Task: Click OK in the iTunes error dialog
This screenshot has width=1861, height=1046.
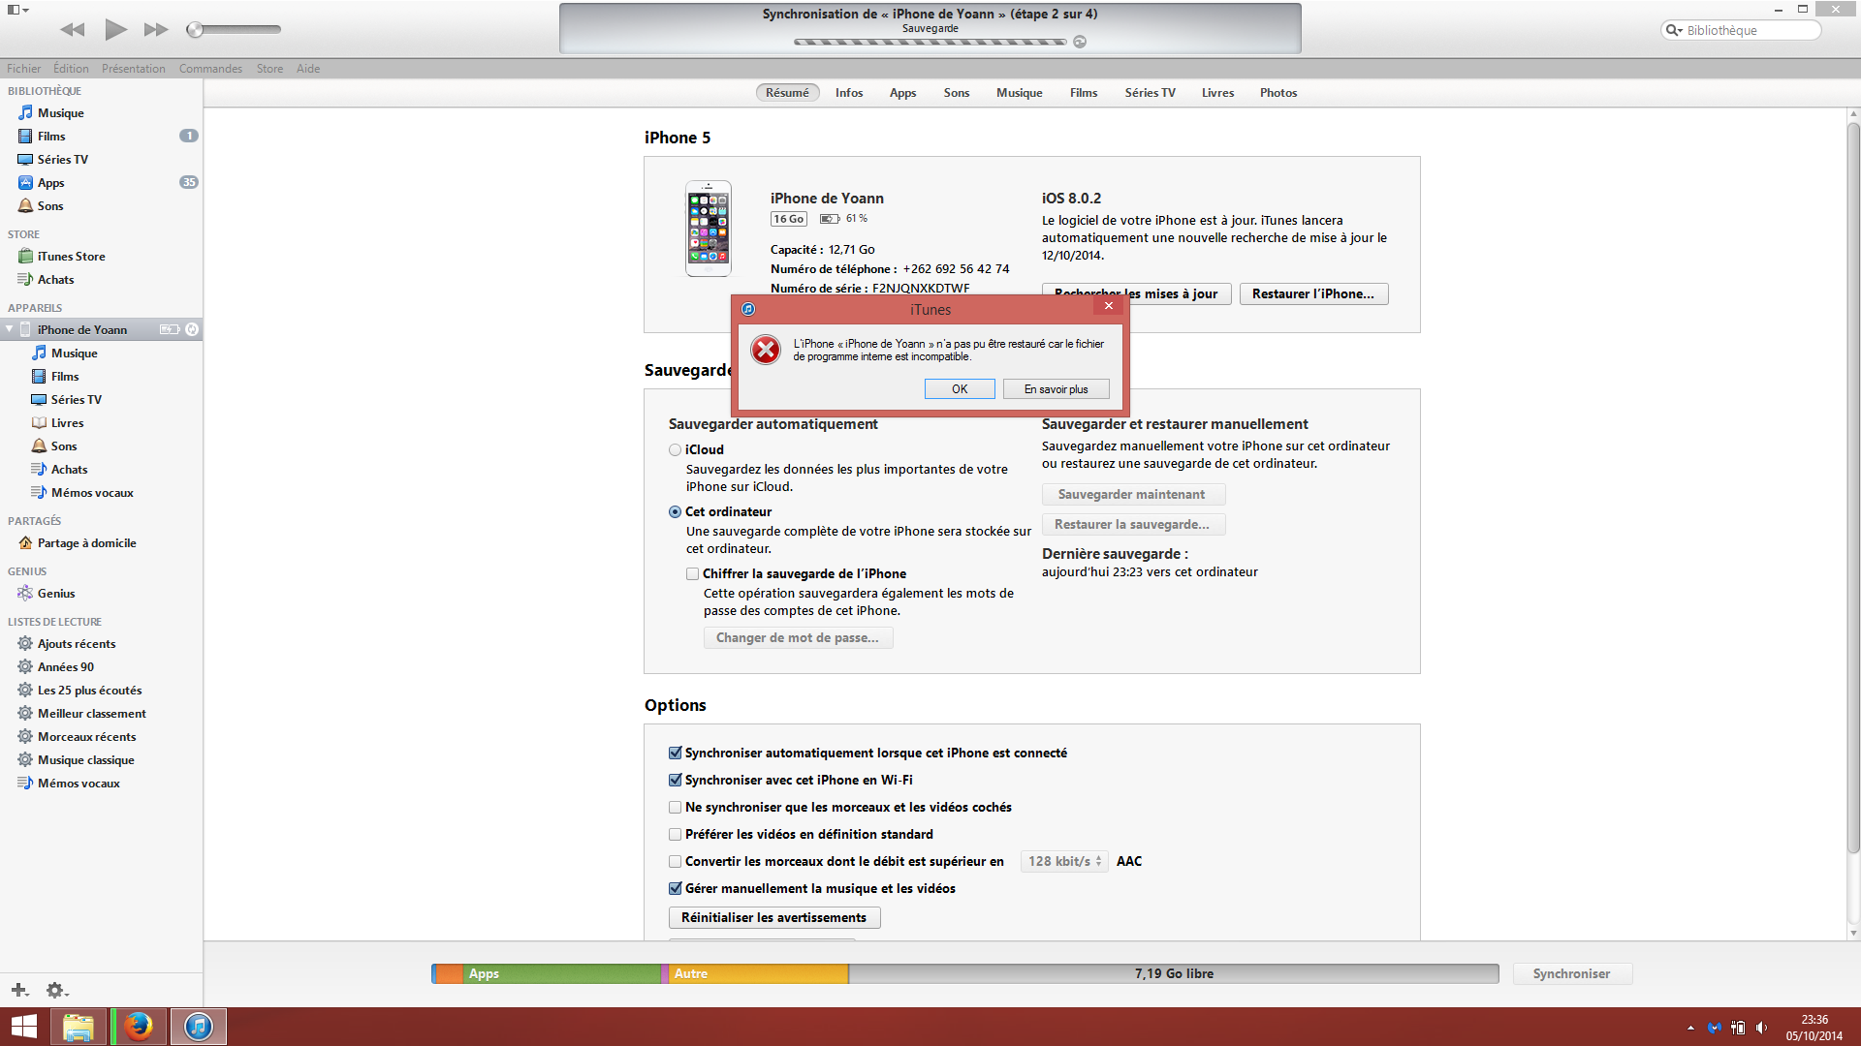Action: [x=960, y=389]
